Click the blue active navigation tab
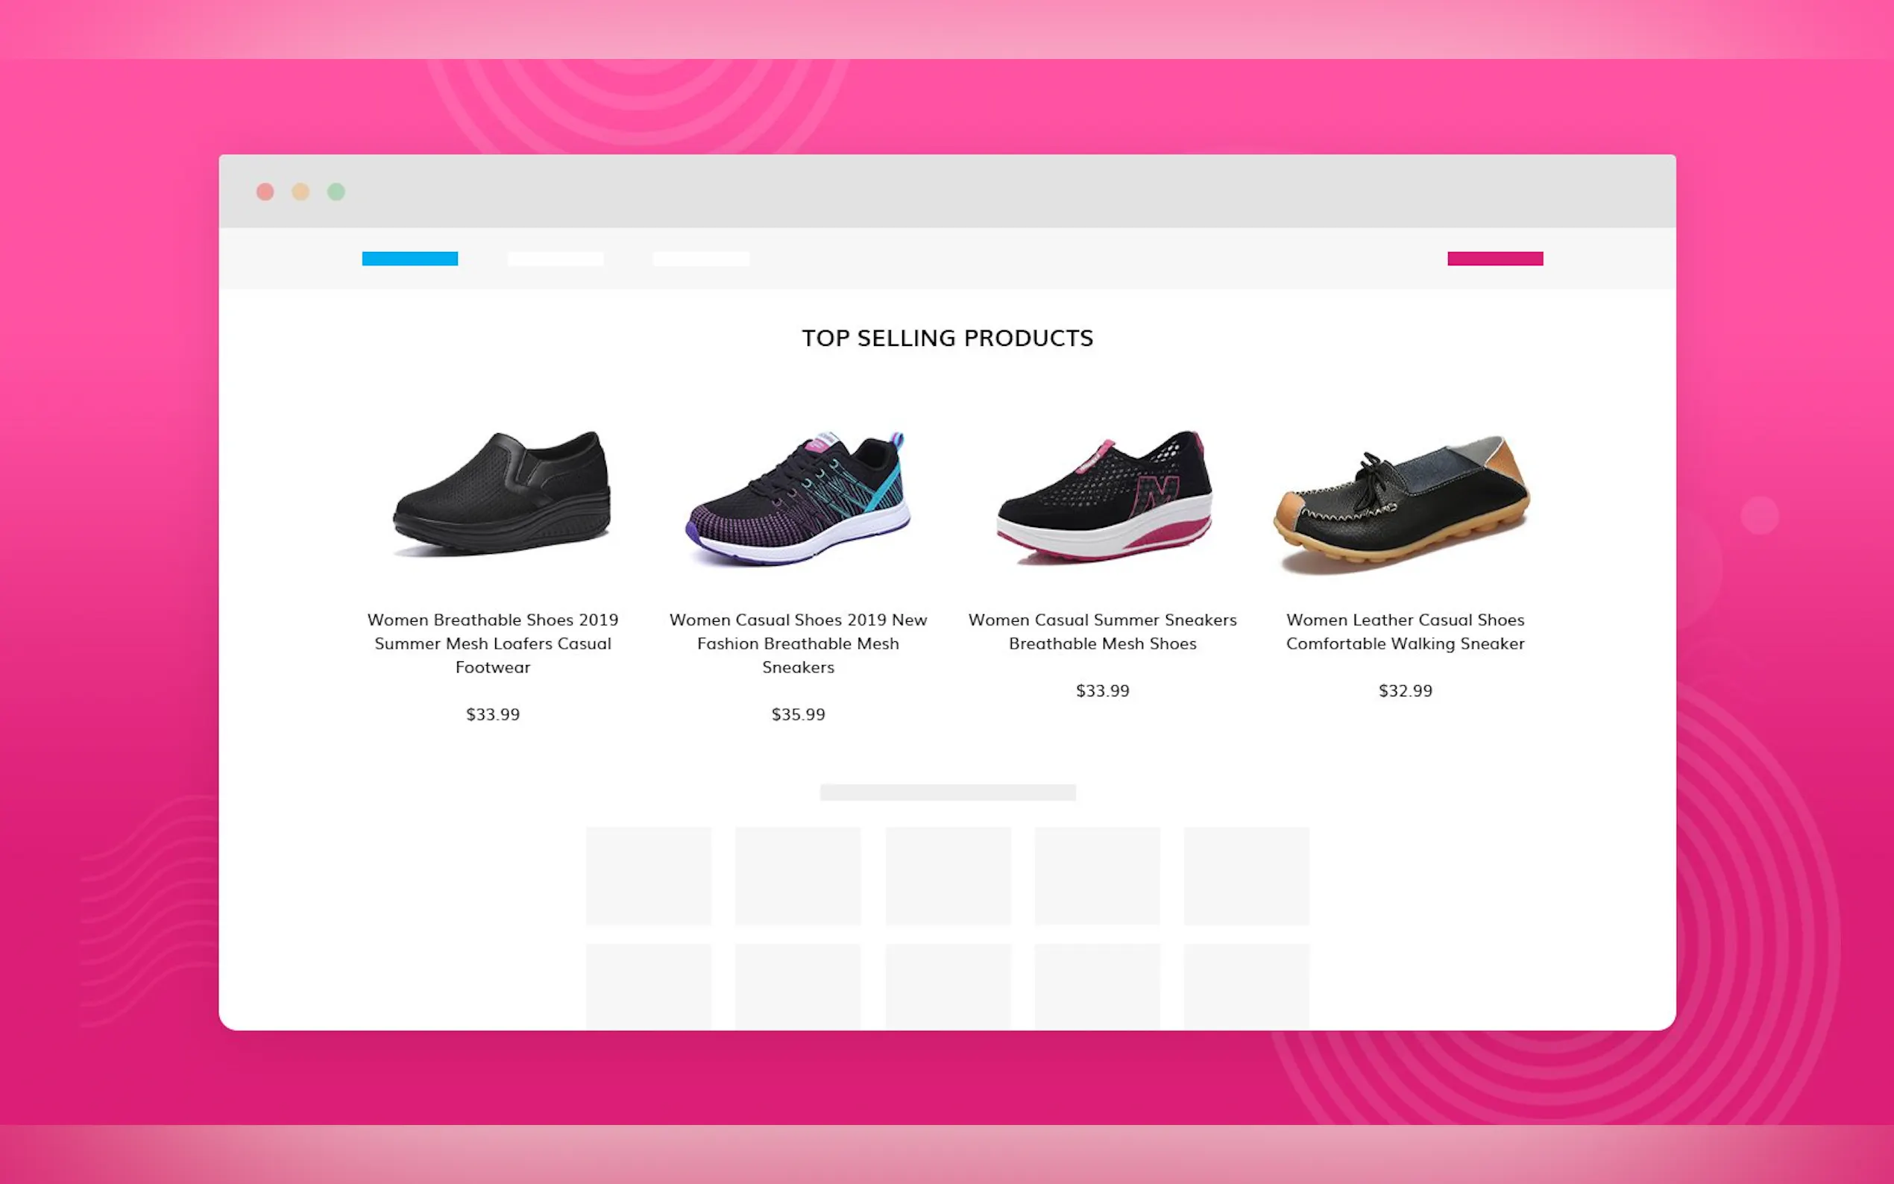 pos(409,259)
